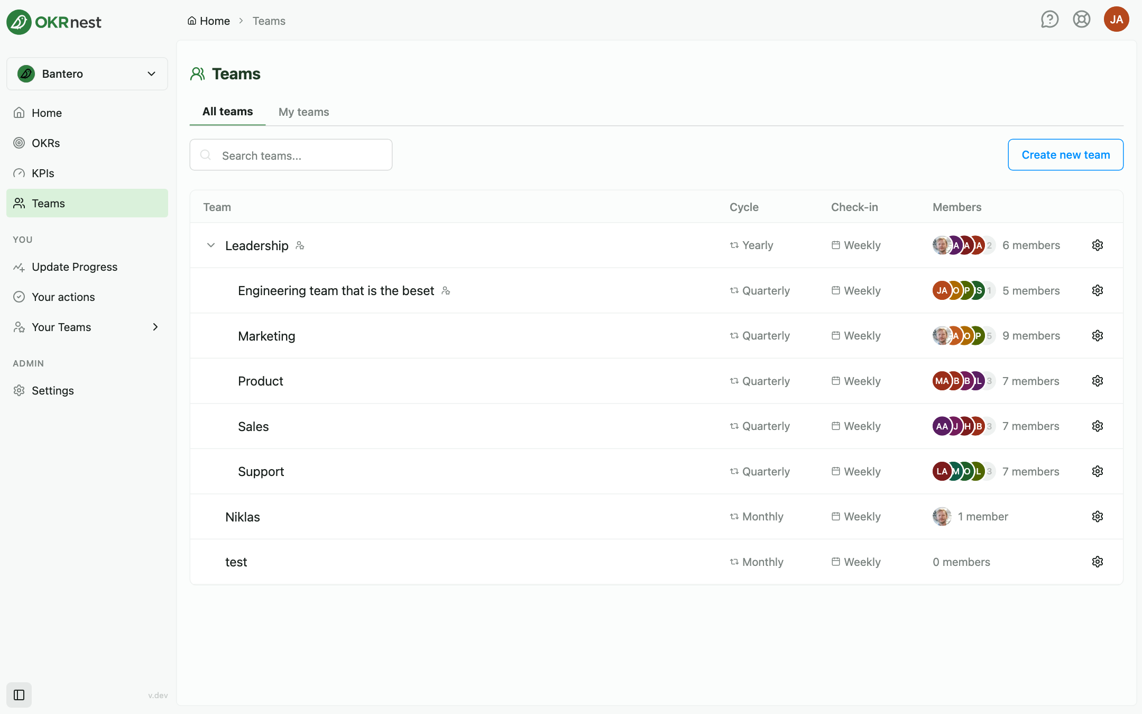Open Your actions in sidebar

(x=87, y=297)
